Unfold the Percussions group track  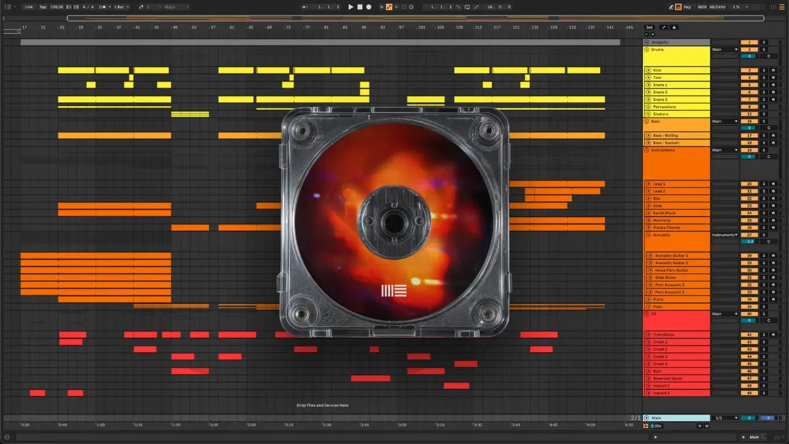coord(648,107)
